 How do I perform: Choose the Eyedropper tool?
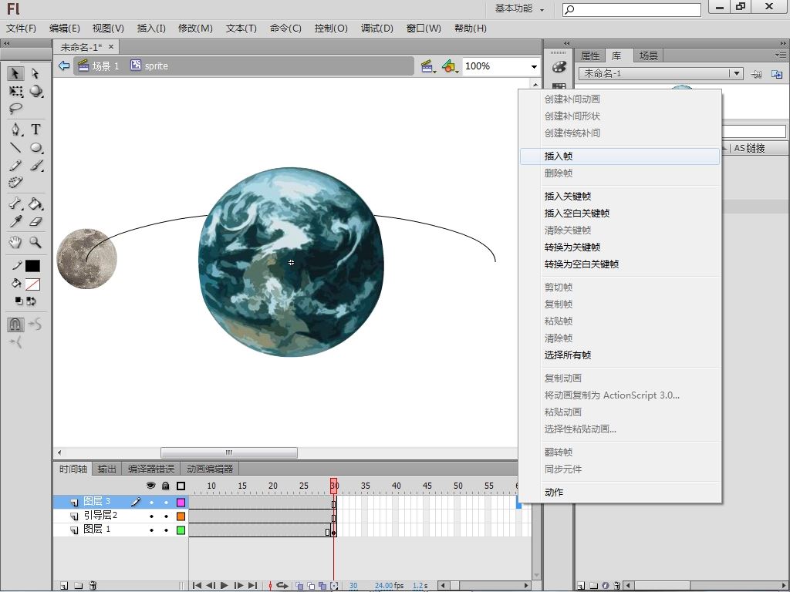[15, 221]
